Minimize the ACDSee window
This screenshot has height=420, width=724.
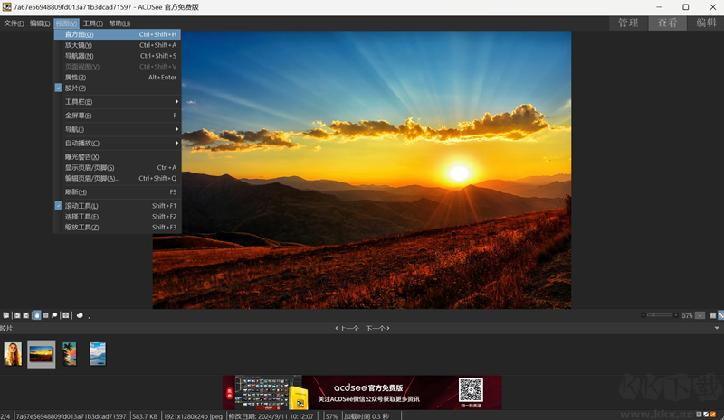(660, 7)
